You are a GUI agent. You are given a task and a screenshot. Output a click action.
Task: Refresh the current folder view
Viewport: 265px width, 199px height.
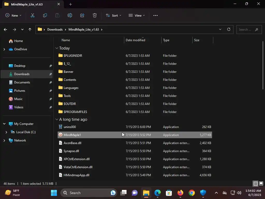229,29
